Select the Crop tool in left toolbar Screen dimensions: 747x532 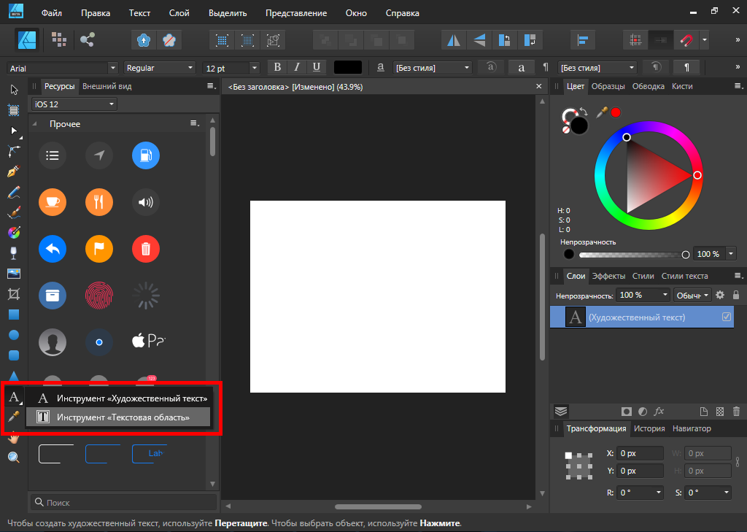(13, 294)
